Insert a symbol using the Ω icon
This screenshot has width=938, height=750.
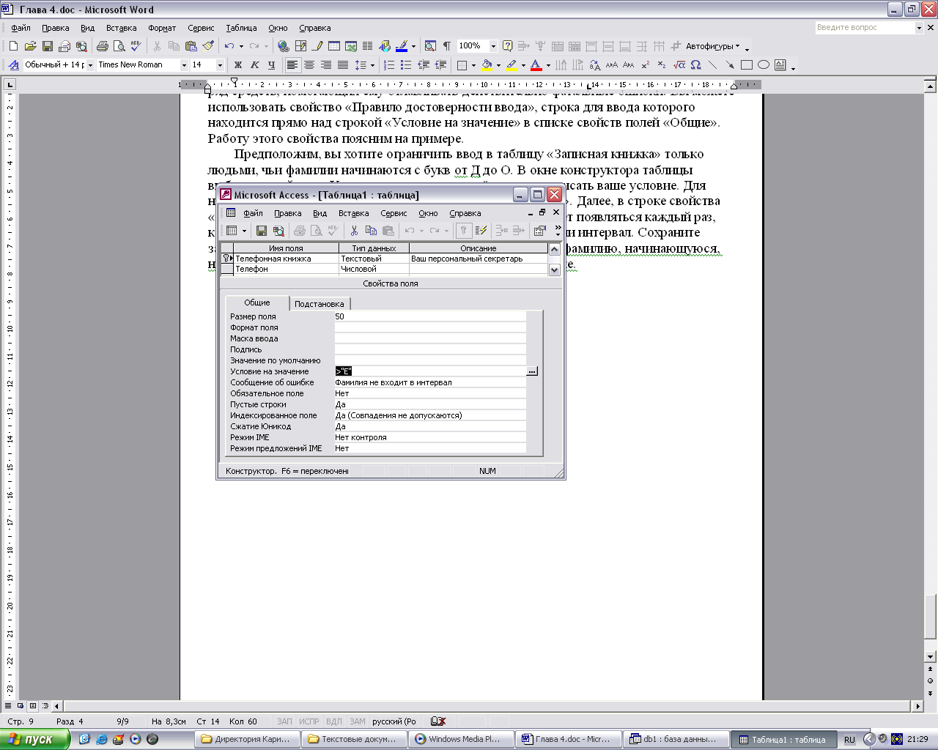pos(696,65)
